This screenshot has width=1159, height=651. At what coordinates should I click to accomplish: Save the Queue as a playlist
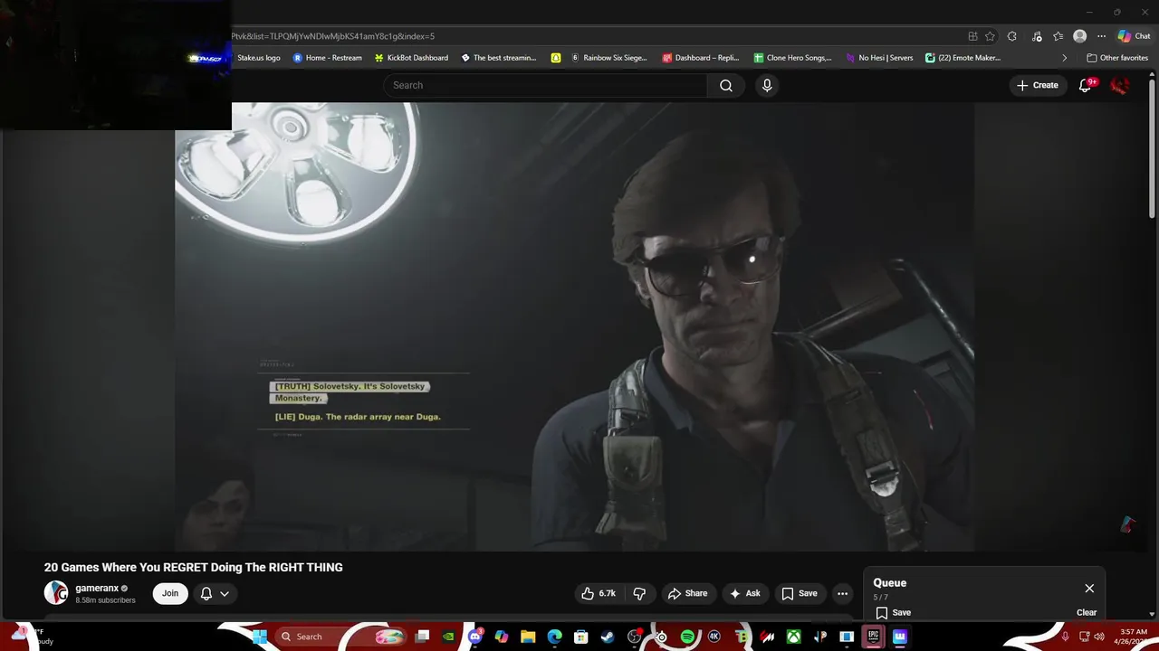click(892, 612)
